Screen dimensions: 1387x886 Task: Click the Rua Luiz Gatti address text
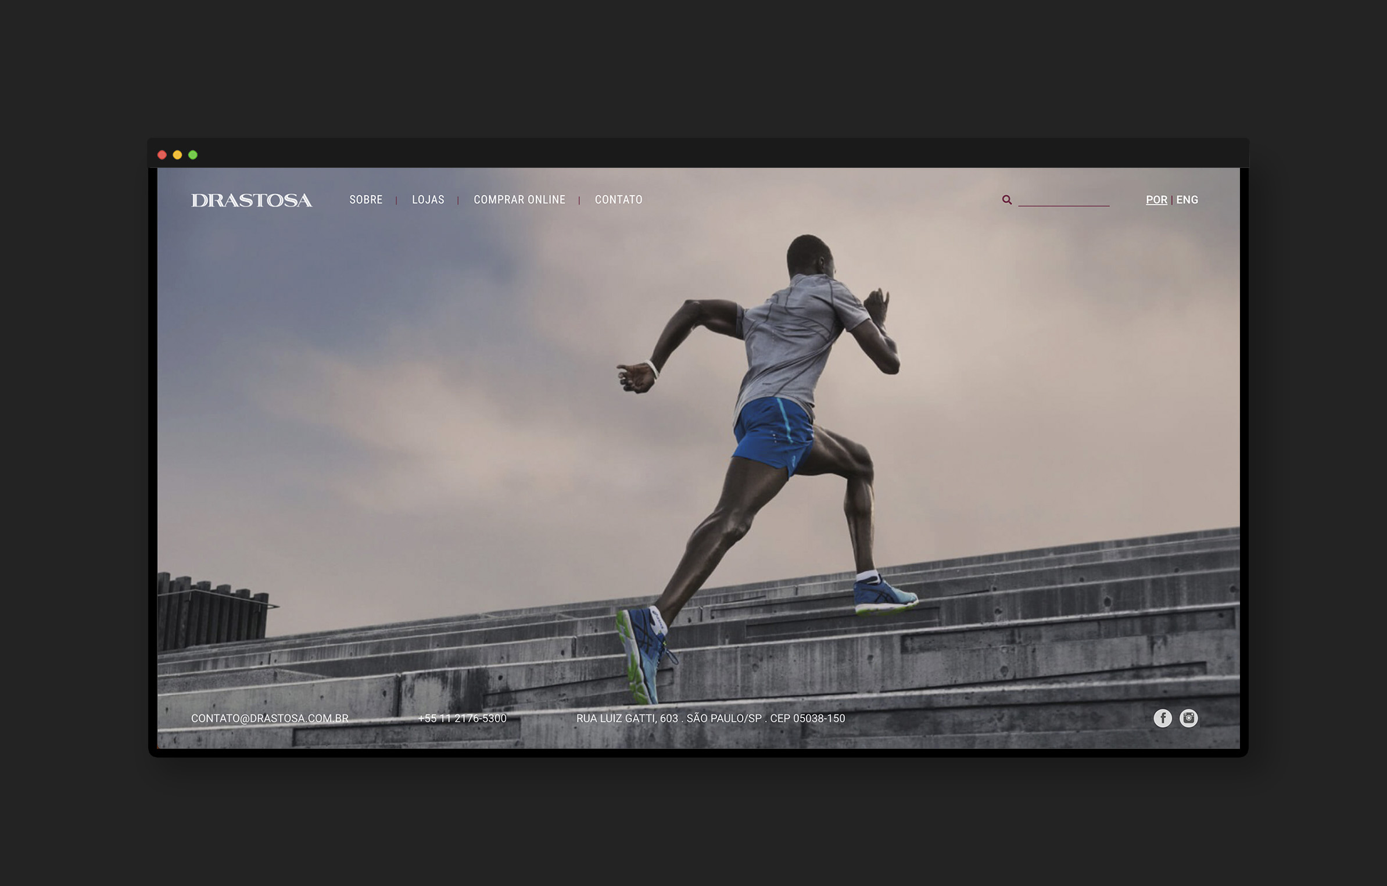click(710, 718)
